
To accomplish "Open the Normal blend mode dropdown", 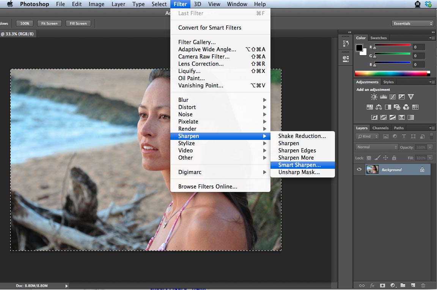I will [x=377, y=147].
